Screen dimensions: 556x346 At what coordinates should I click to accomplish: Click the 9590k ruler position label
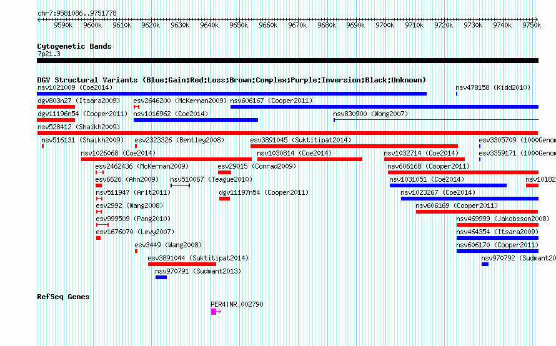click(63, 25)
